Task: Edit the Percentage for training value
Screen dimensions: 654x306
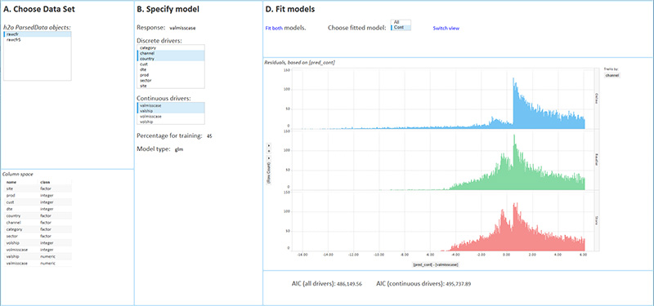Action: [209, 135]
